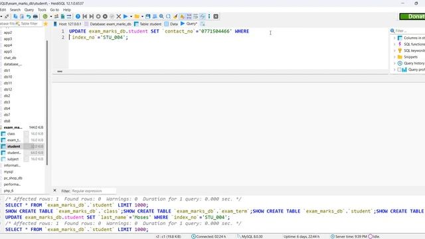The image size is (425, 239).
Task: Click the dark X close query tab icon
Action: 216,17
